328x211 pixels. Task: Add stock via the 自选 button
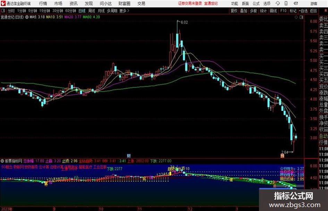(x=303, y=11)
